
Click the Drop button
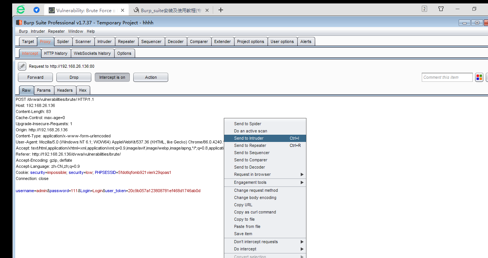point(74,77)
